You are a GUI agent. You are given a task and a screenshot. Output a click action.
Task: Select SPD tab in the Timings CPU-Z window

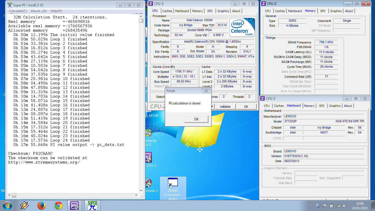[x=323, y=11]
